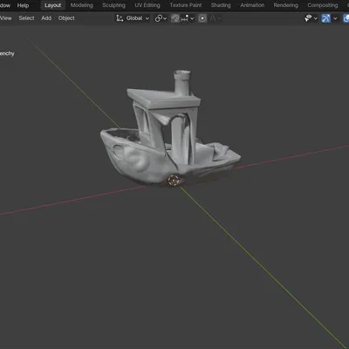Open the viewport Object menu

point(66,18)
